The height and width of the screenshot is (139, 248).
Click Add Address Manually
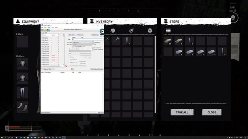click(x=97, y=69)
